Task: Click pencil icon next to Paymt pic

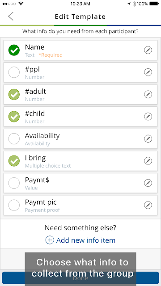Action: (x=148, y=205)
